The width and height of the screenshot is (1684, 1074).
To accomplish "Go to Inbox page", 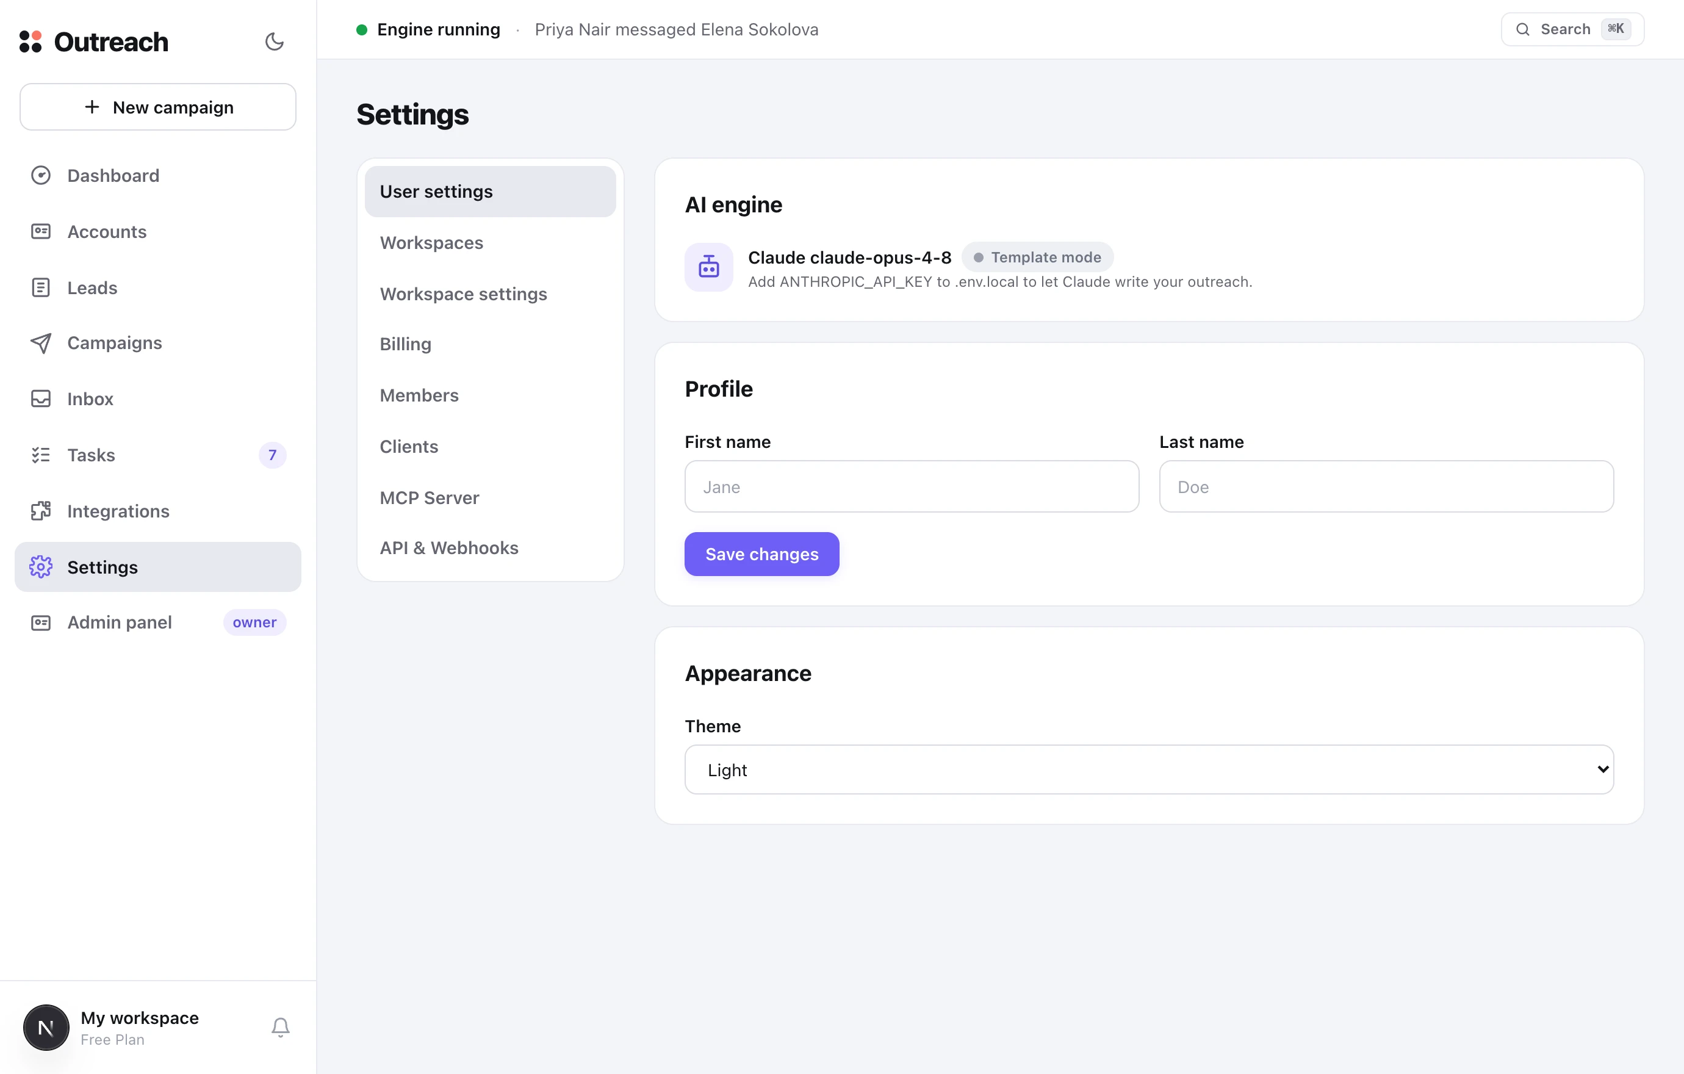I will (158, 398).
